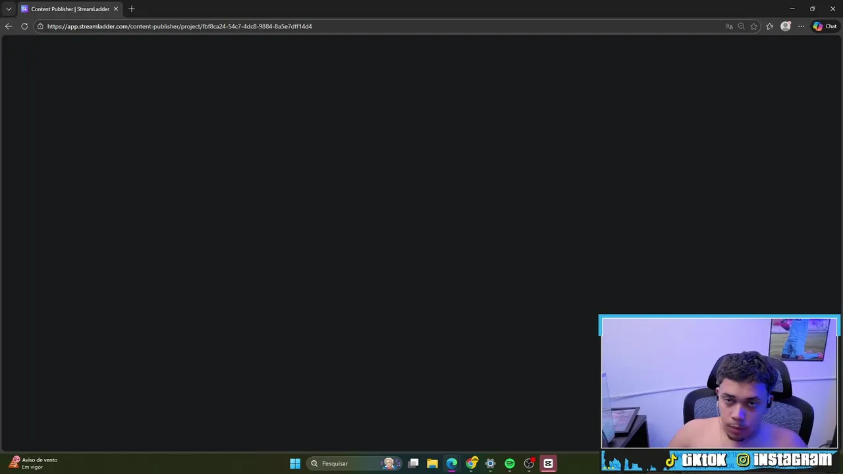Click the Pesquisar taskbar search box
This screenshot has width=843, height=474.
[x=355, y=463]
